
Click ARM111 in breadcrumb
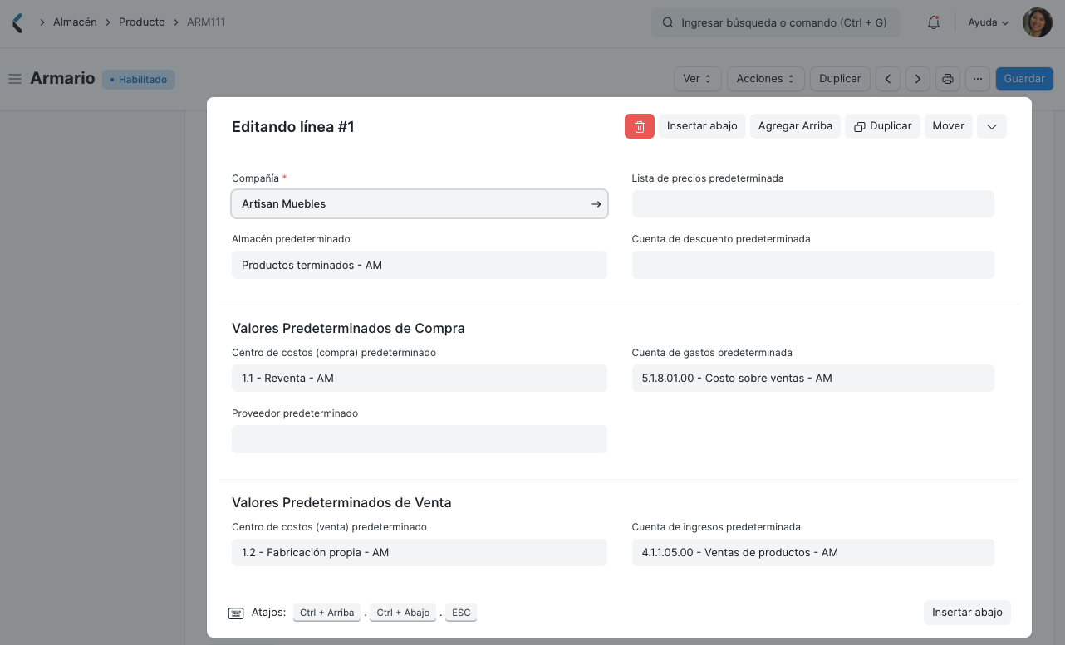tap(206, 22)
